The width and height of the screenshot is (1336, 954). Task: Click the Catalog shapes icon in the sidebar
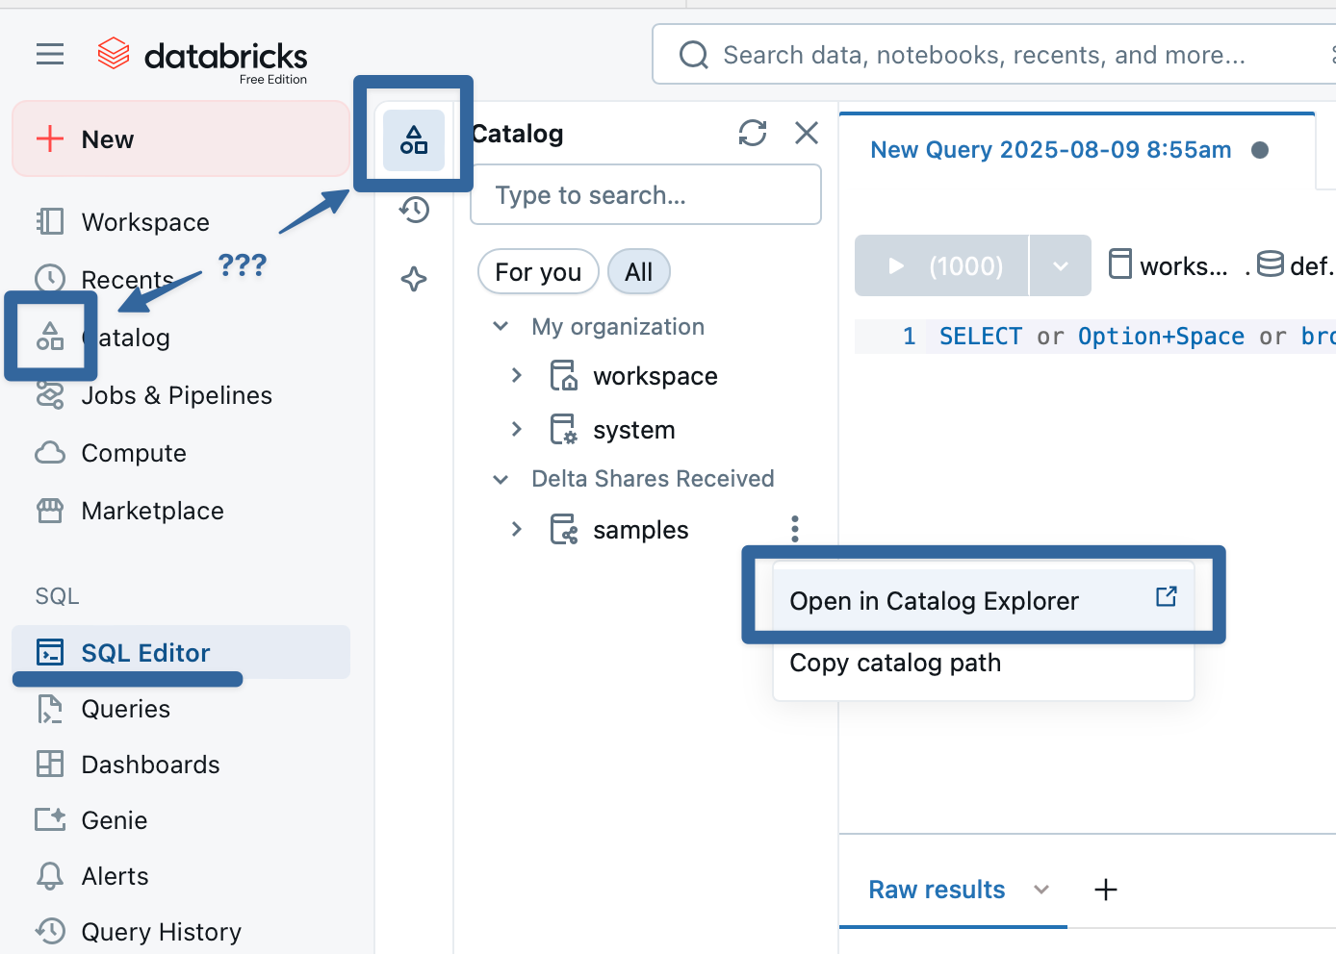[x=50, y=337]
